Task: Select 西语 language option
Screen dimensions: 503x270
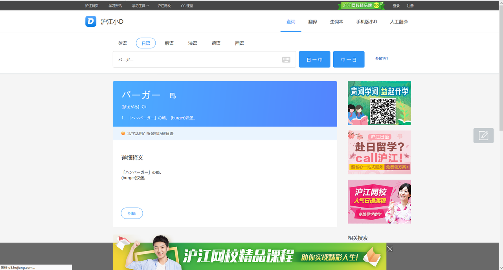Action: pyautogui.click(x=240, y=43)
